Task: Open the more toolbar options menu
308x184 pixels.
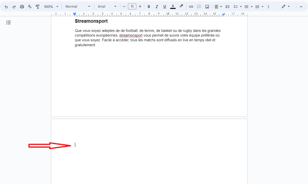Action: 268,6
